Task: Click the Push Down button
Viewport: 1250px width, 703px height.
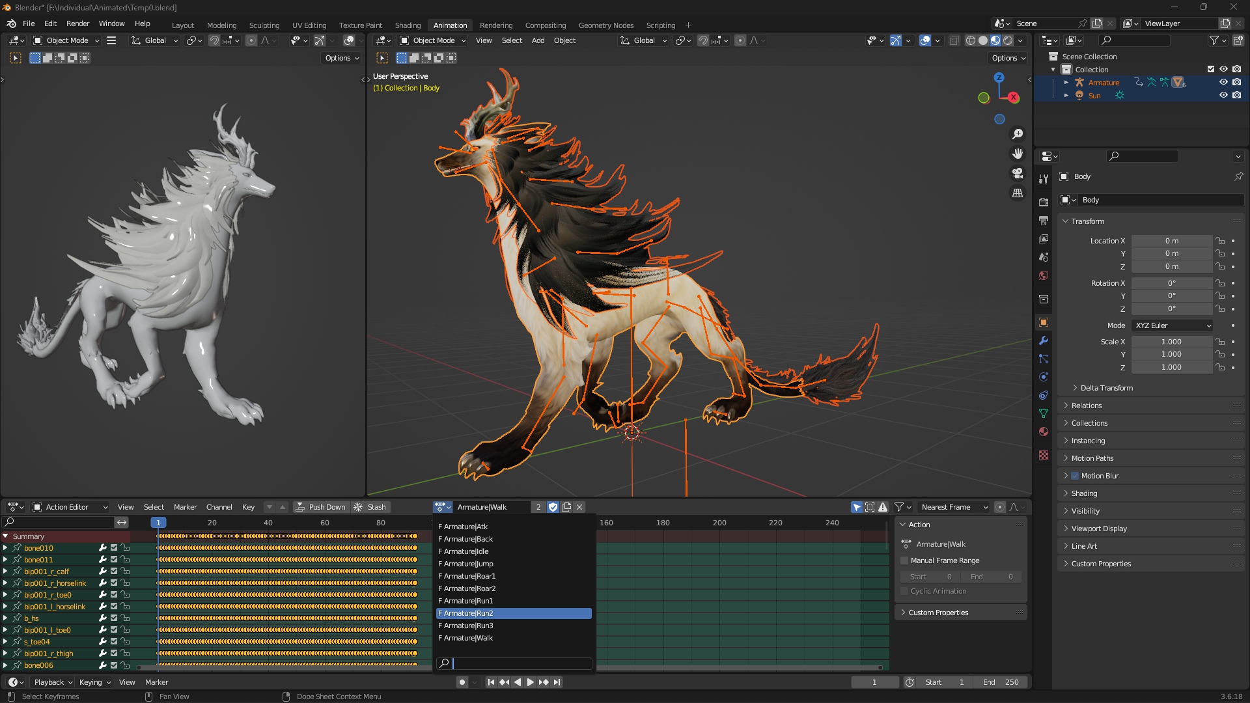Action: tap(321, 507)
